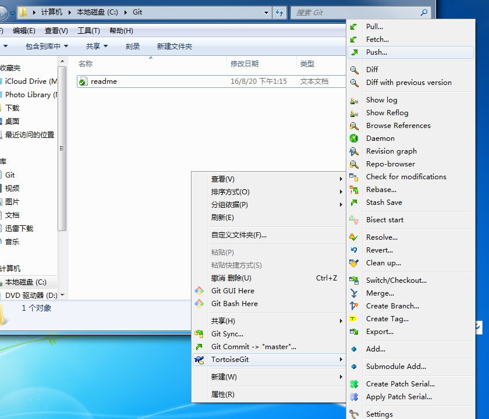Expand the 新建(W) submenu arrow
The width and height of the screenshot is (489, 419).
(341, 377)
